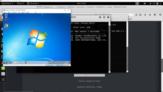This screenshot has width=163, height=92.
Task: Open the Places menu in top bar
Action: [21, 3]
